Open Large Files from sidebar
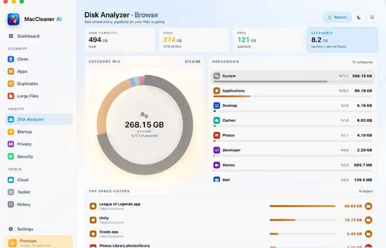 [x=23, y=96]
